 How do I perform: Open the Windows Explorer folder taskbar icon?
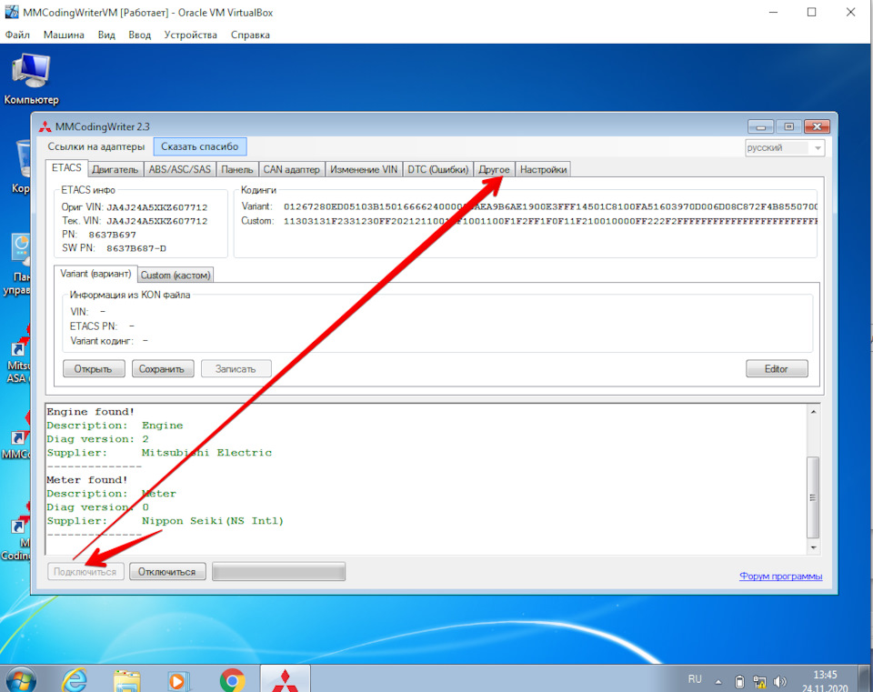coord(127,680)
